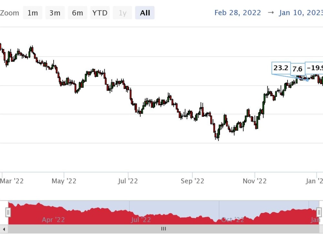Activate the All zoom range
The width and height of the screenshot is (323, 242).
pos(144,13)
